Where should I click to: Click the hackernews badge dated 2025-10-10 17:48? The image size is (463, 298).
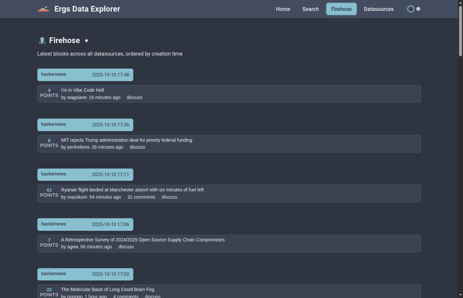54,74
